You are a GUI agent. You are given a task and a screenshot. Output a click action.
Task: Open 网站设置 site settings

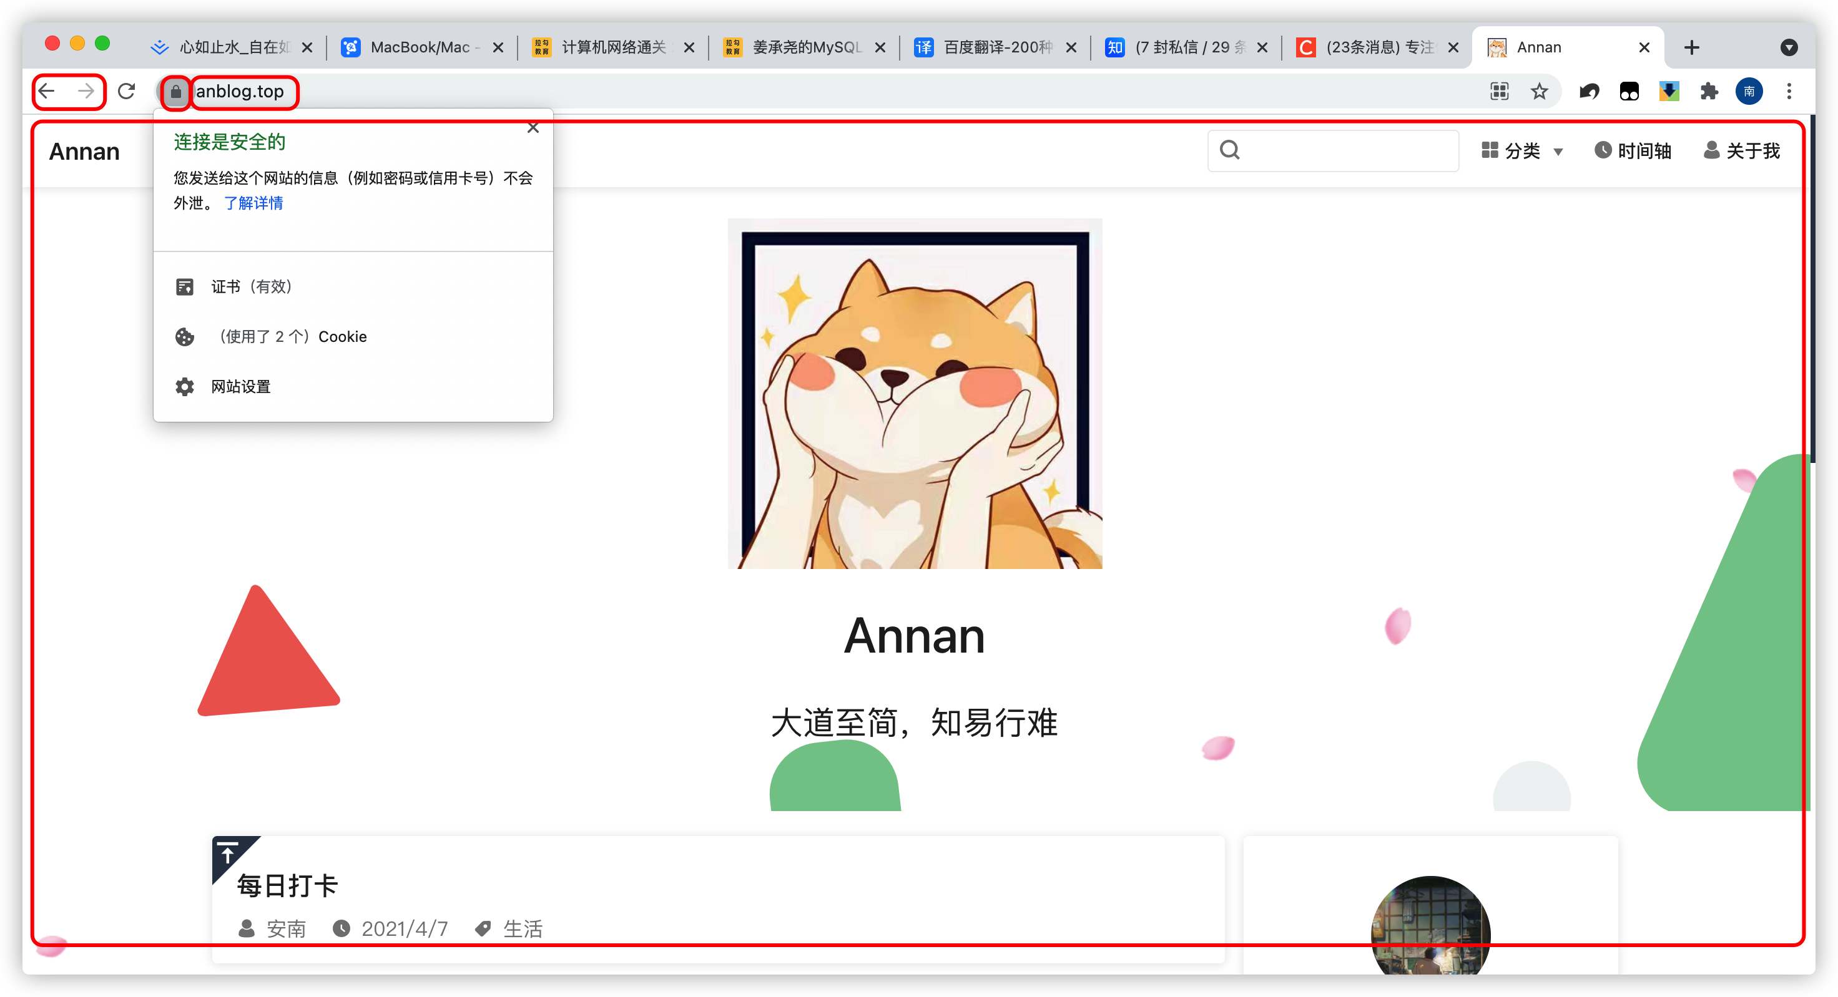(x=240, y=387)
